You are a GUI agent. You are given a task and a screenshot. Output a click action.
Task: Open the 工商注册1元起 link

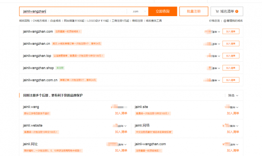(120, 21)
